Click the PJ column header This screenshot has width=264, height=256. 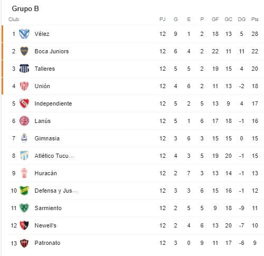pos(163,20)
